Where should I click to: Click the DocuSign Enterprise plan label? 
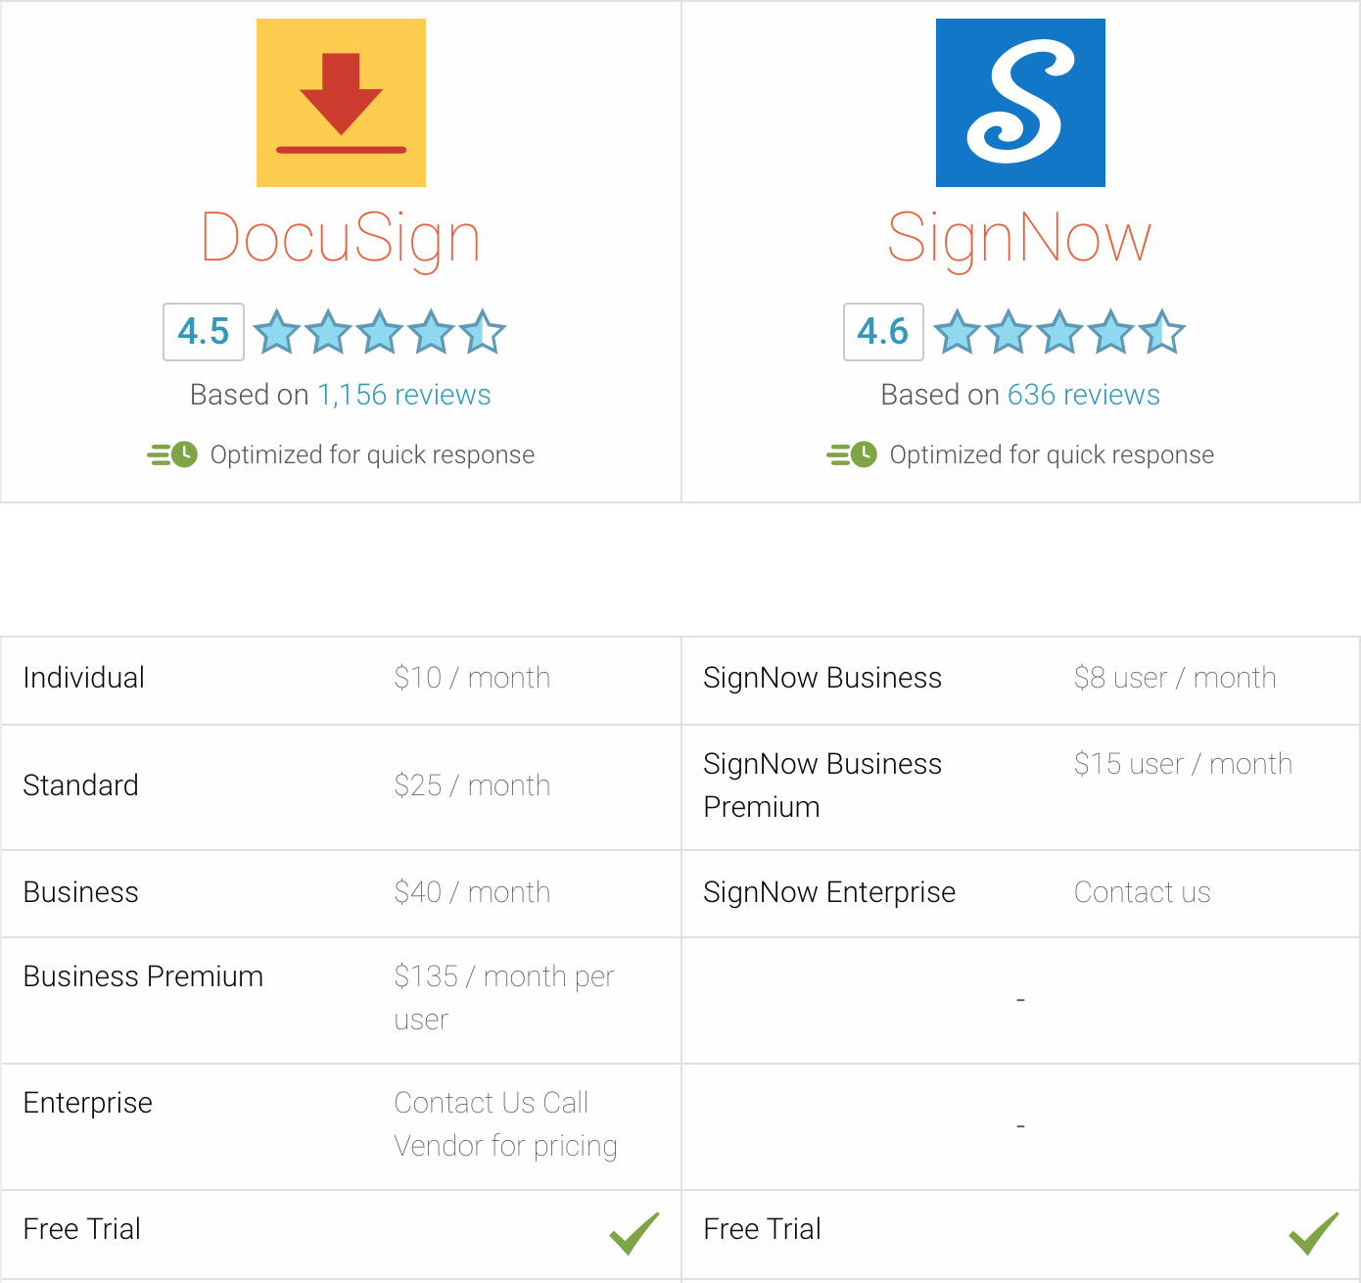(x=88, y=1103)
